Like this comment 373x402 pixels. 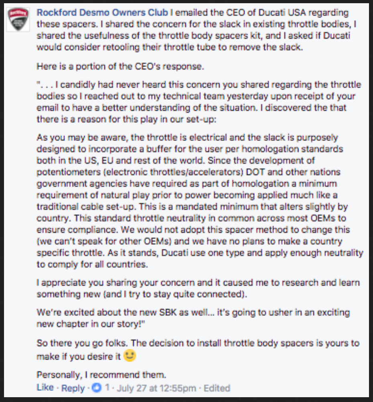coord(45,387)
